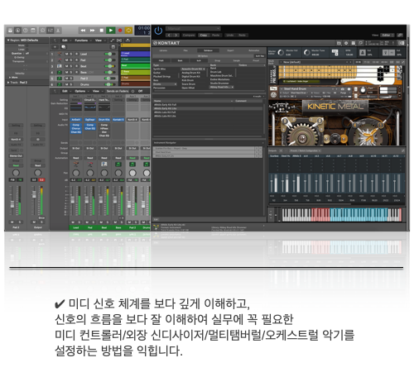Adjust the Lead channel fader in mixer
Screen dimensions: 414x372
73,200
